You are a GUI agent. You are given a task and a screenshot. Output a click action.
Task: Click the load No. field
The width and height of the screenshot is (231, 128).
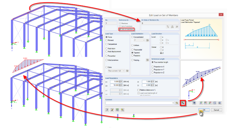tap(111, 23)
